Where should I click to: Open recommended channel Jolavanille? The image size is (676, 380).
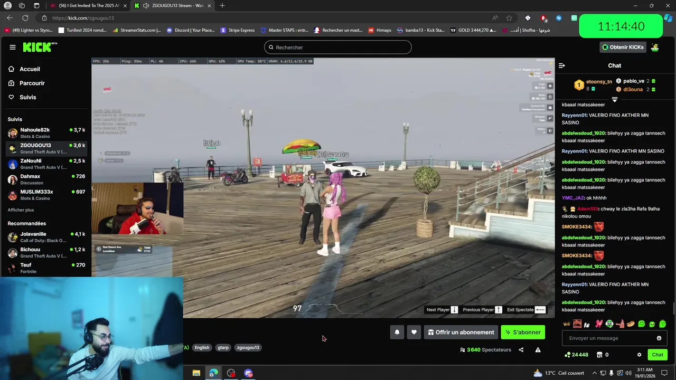click(46, 237)
